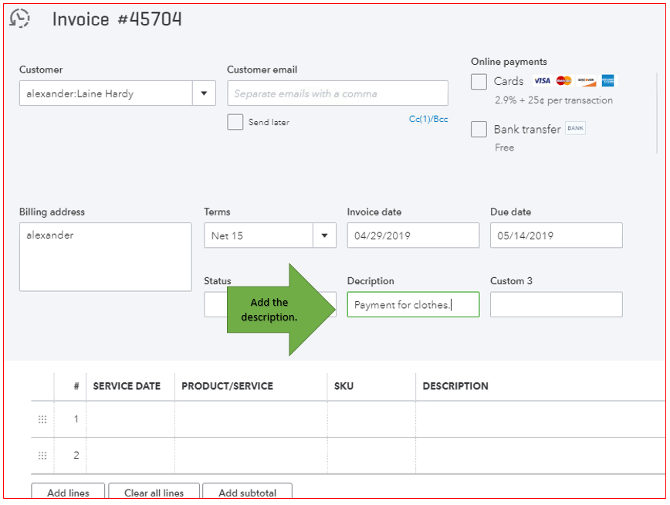670x505 pixels.
Task: Click the SKU cell in row 2
Action: (x=371, y=456)
